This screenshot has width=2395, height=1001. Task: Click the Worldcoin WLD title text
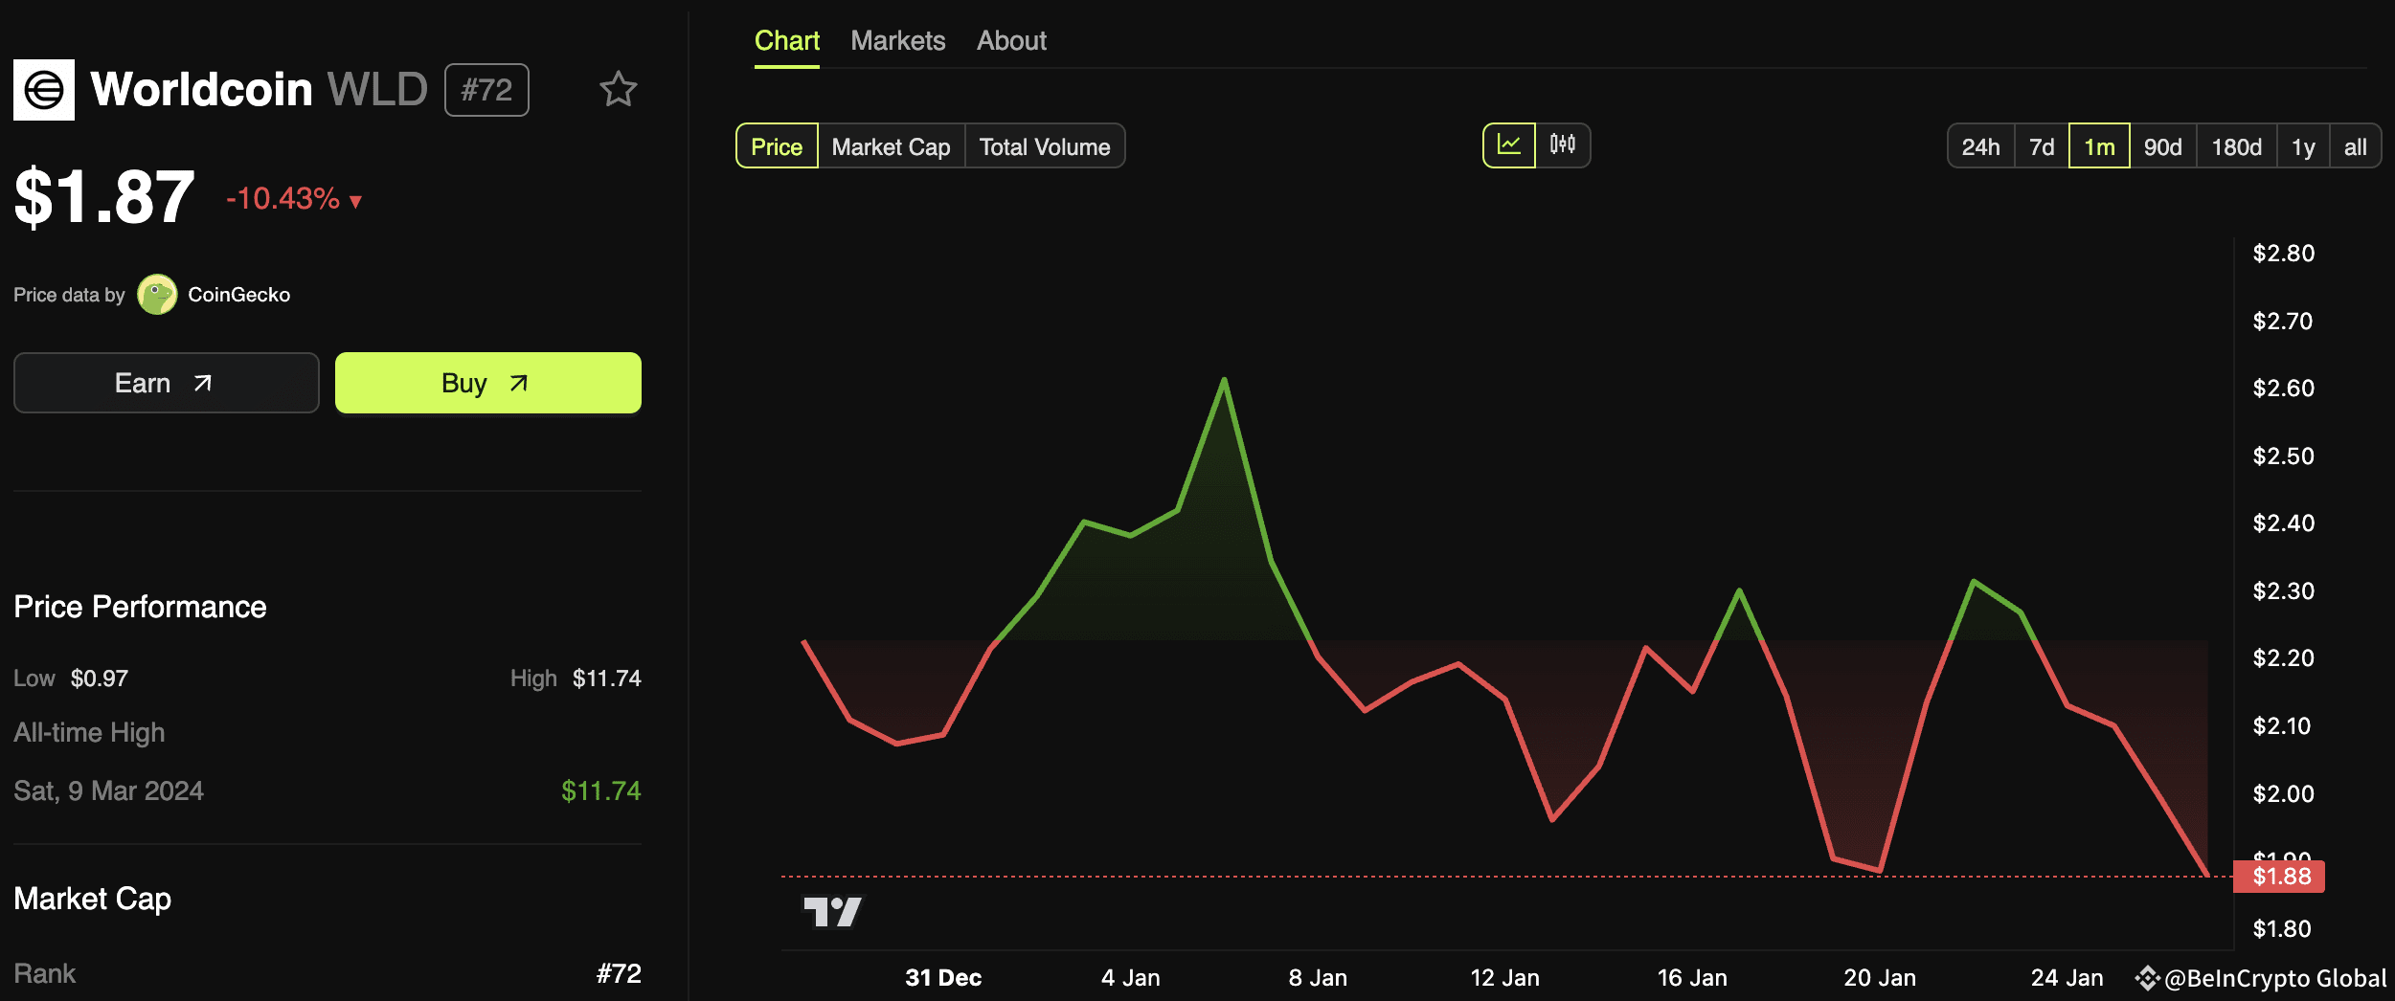[x=259, y=90]
